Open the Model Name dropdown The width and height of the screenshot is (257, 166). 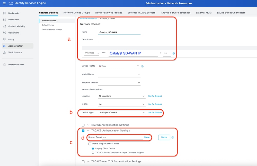pos(119,74)
